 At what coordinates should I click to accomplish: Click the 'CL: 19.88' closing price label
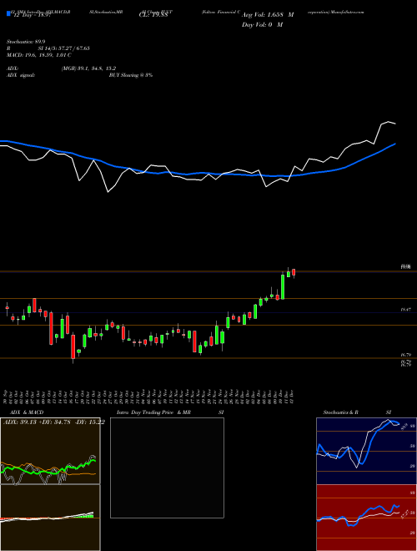click(153, 15)
